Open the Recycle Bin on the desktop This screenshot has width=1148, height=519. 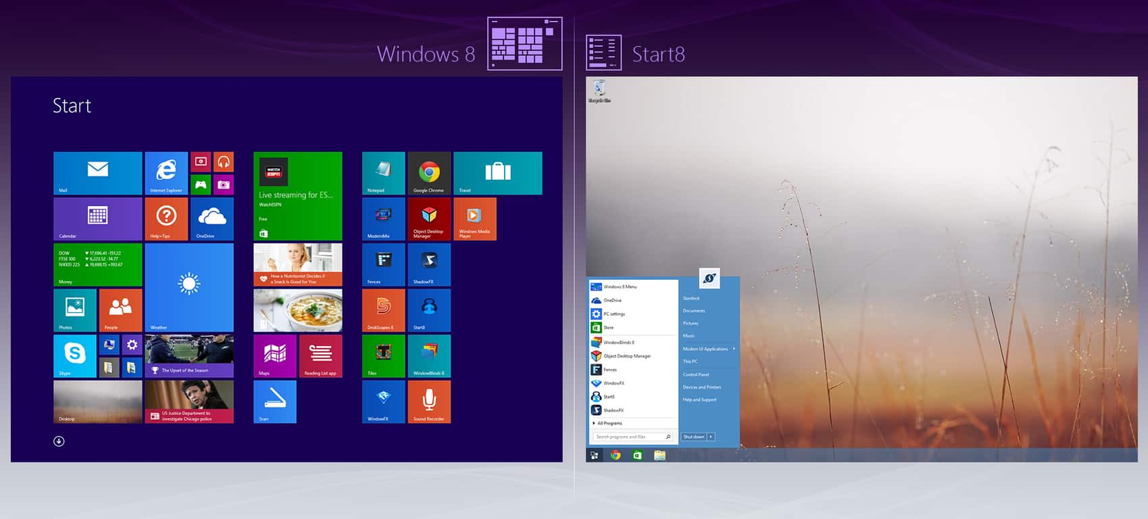[x=599, y=91]
